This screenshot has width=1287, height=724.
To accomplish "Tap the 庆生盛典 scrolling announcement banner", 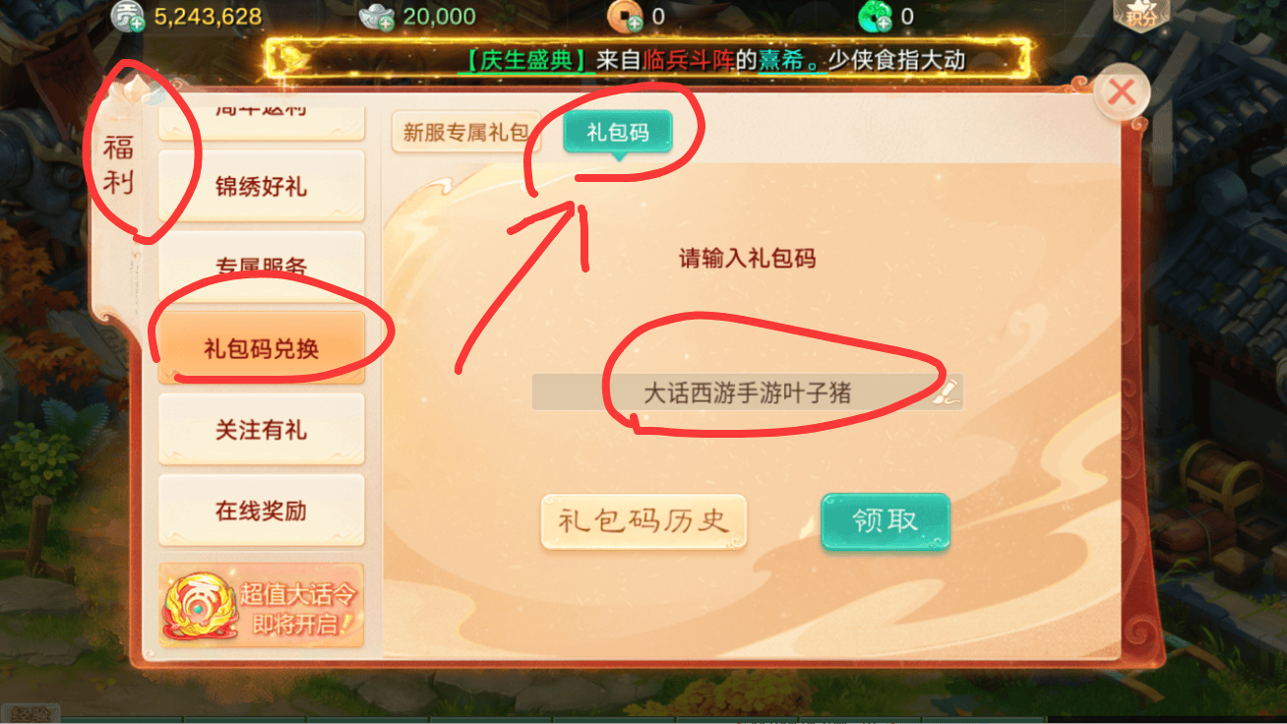I will 648,59.
